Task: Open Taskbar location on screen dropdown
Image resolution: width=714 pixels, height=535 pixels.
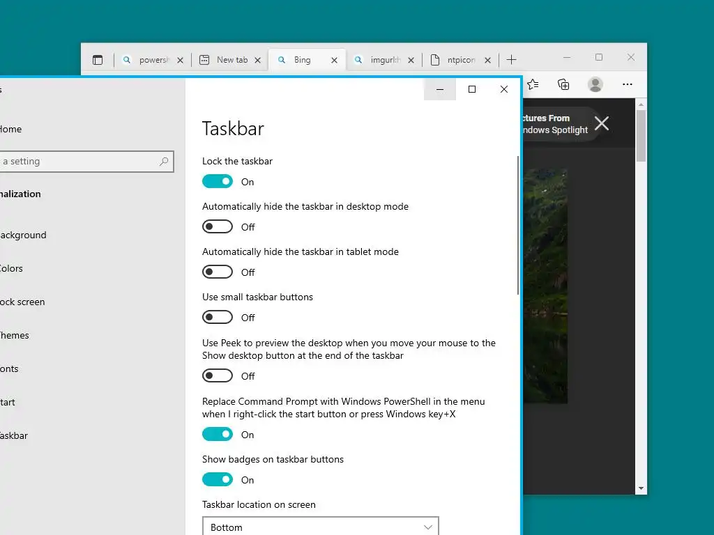Action: coord(320,527)
